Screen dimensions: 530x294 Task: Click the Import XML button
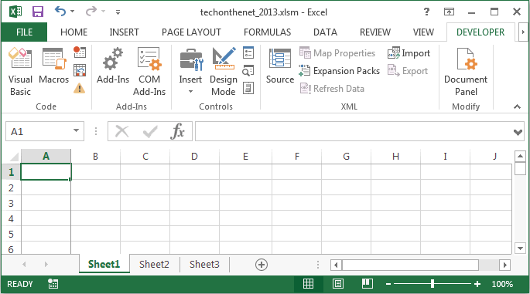409,53
